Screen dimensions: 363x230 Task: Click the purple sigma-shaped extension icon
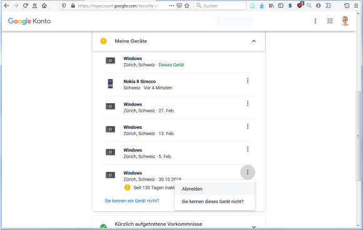click(x=328, y=6)
